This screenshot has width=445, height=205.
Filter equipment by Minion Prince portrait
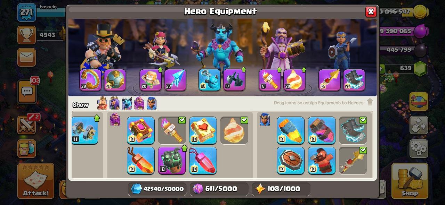pos(127,103)
